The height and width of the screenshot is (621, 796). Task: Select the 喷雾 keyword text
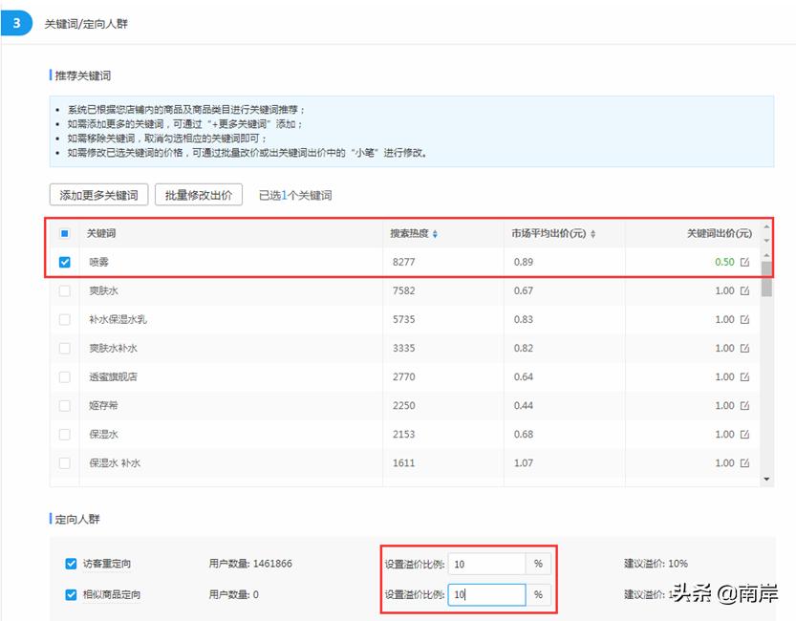click(x=99, y=263)
